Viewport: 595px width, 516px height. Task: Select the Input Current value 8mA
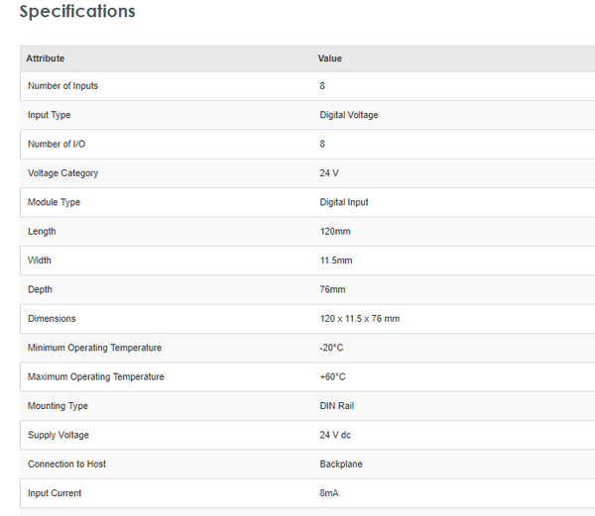[x=329, y=493]
